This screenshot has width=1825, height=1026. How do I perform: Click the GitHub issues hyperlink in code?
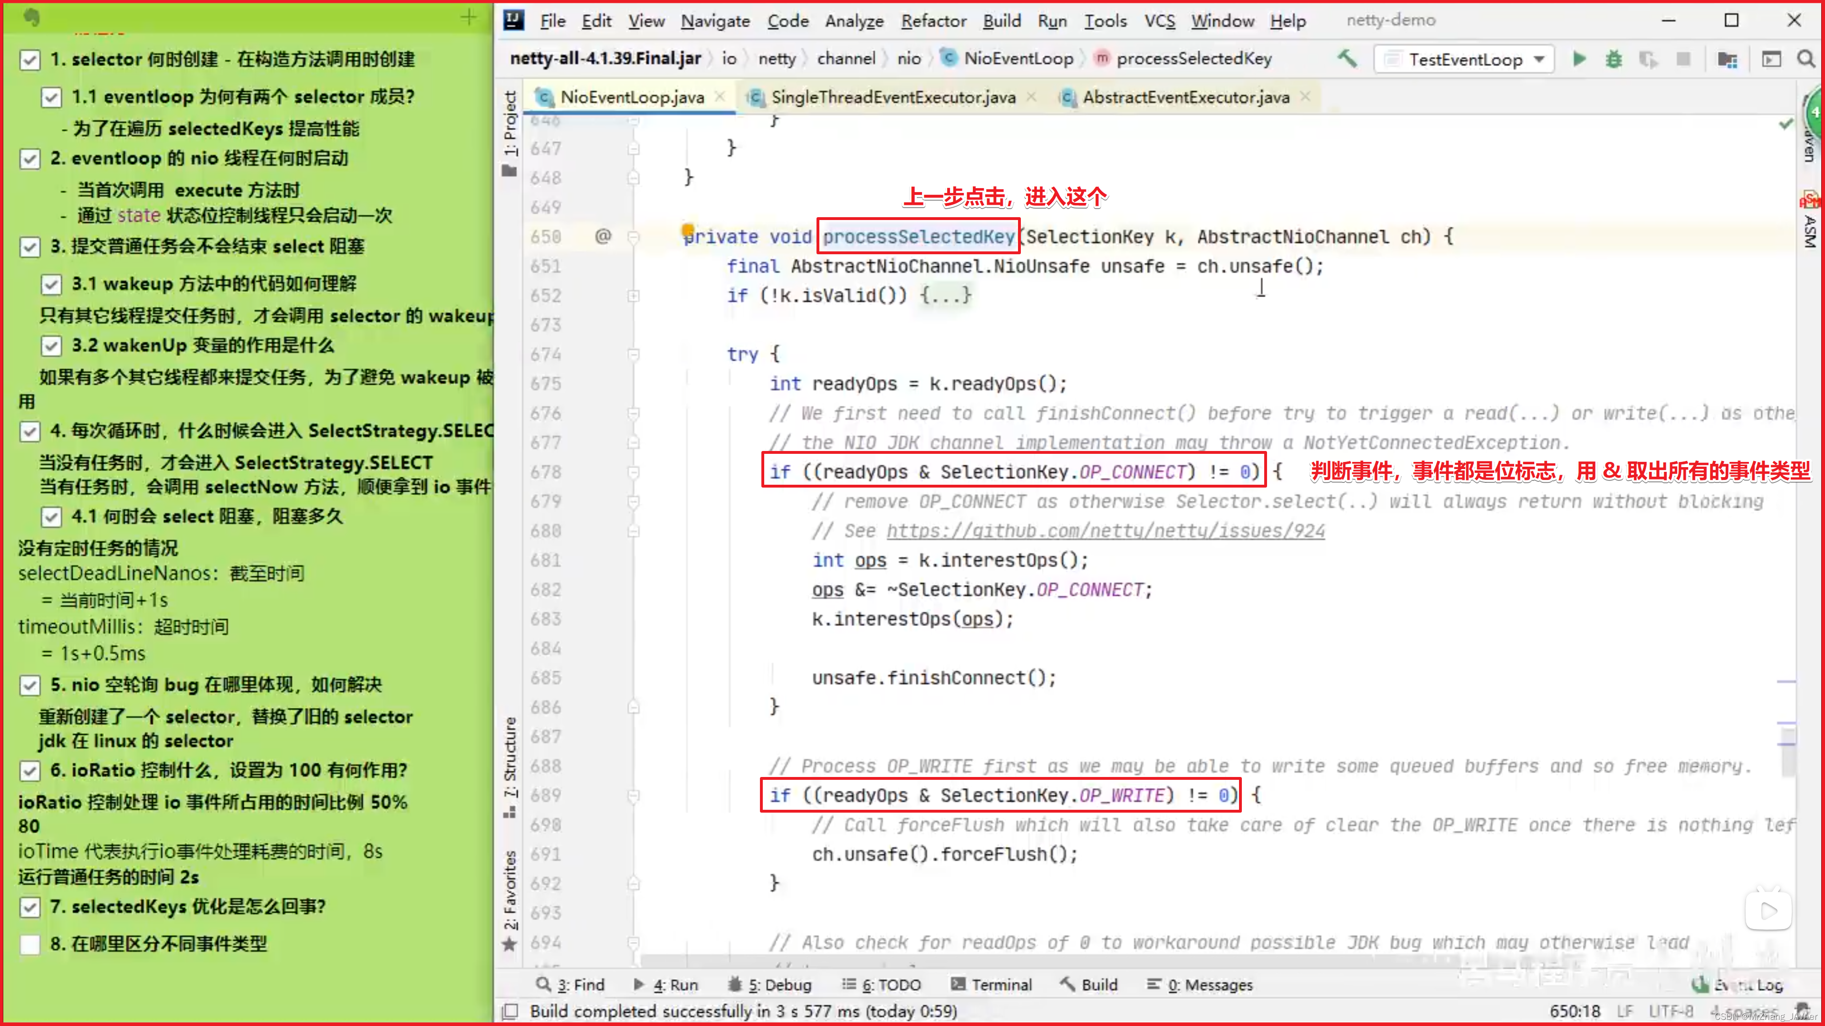click(1107, 530)
